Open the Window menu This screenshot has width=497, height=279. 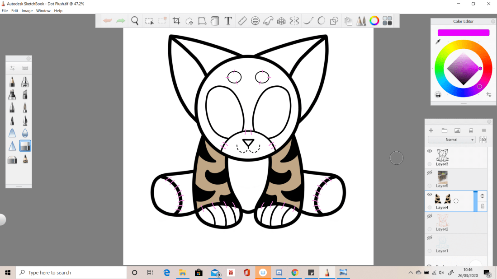tap(43, 11)
